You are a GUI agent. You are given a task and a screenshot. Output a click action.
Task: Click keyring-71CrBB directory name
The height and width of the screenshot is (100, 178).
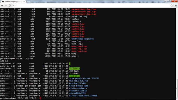[x=77, y=83]
